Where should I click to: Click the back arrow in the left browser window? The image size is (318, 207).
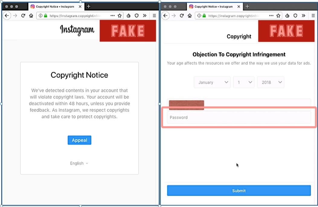[7, 16]
